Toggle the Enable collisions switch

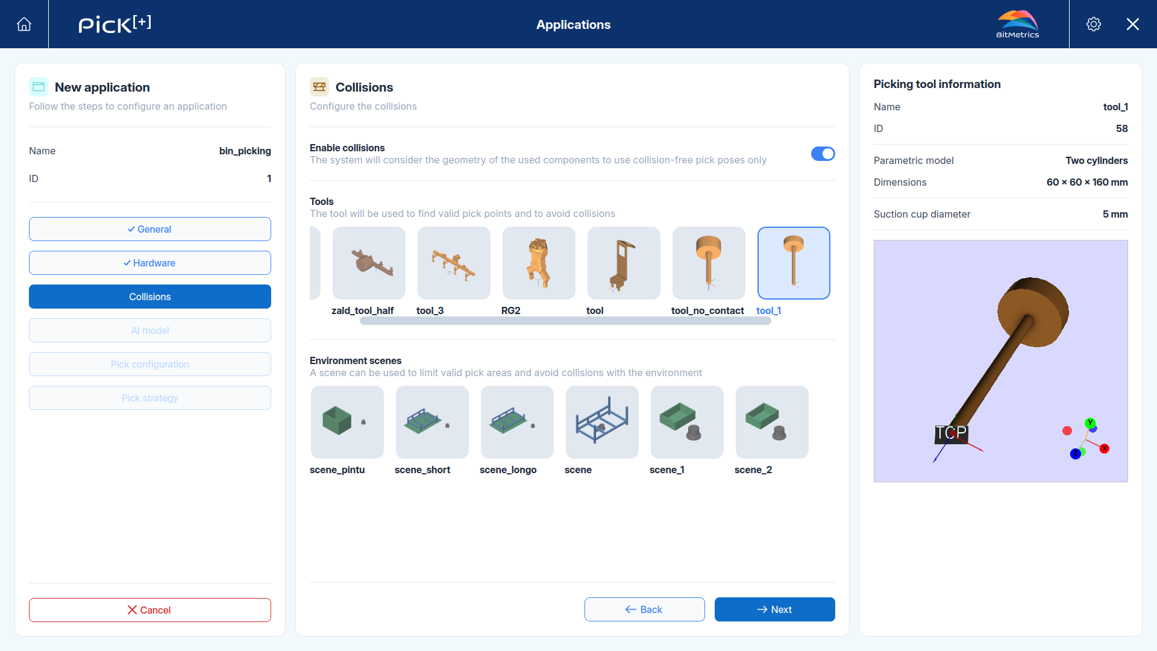tap(823, 154)
